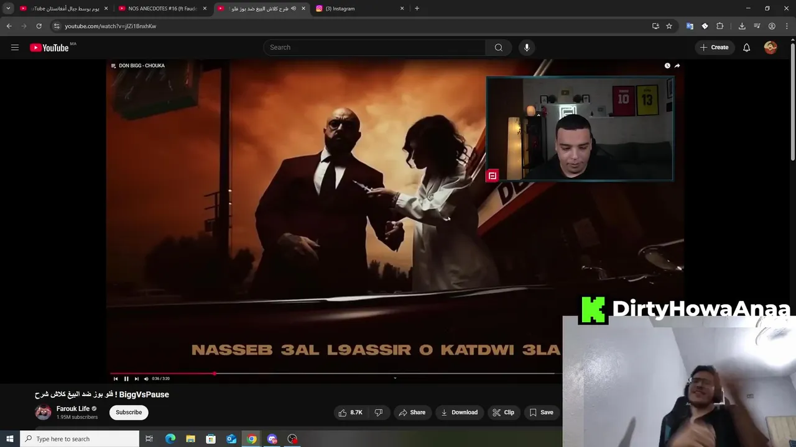Open the Farouk Life channel name
This screenshot has width=796, height=447.
(x=73, y=409)
